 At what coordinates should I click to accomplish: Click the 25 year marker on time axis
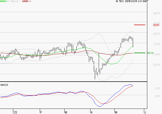[x=15, y=112]
